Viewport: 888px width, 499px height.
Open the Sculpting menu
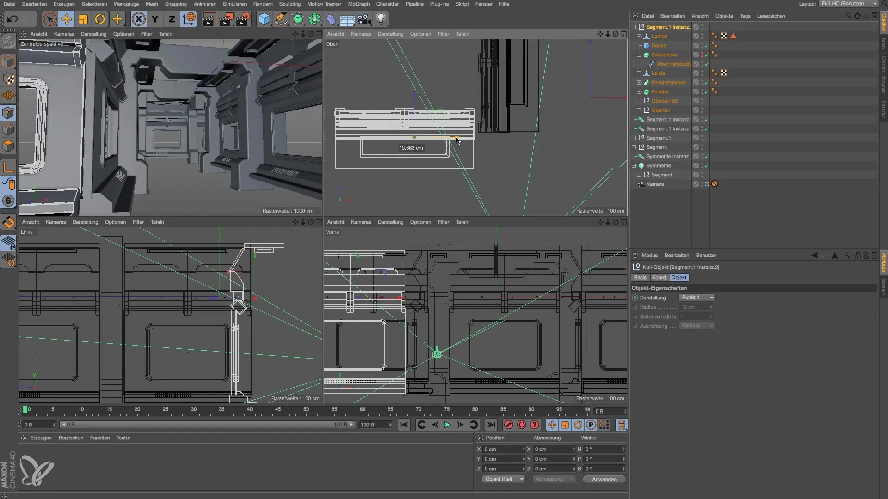[290, 4]
